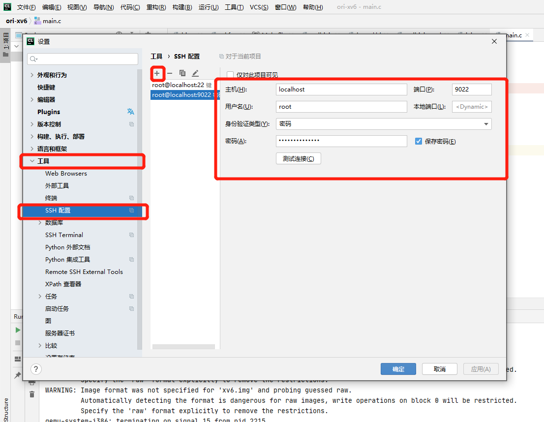Open settings help question mark button
The image size is (544, 422).
36,369
